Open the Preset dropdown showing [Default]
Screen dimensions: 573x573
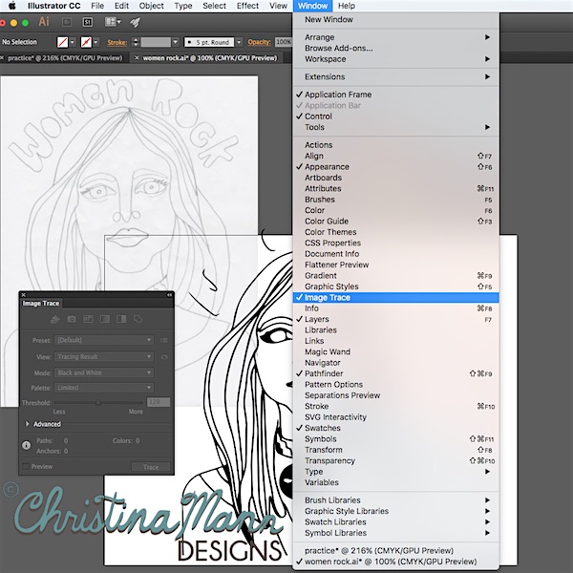(x=104, y=340)
